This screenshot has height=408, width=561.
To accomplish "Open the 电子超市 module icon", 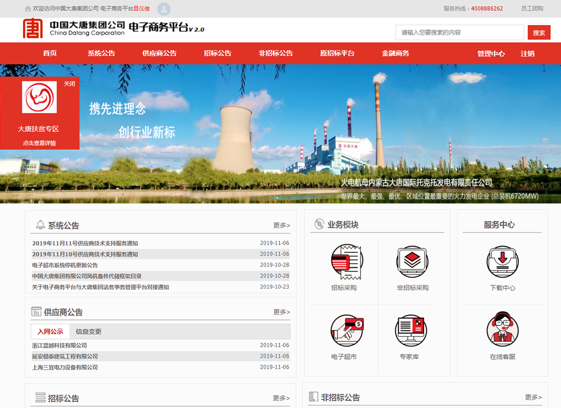I will tap(347, 330).
